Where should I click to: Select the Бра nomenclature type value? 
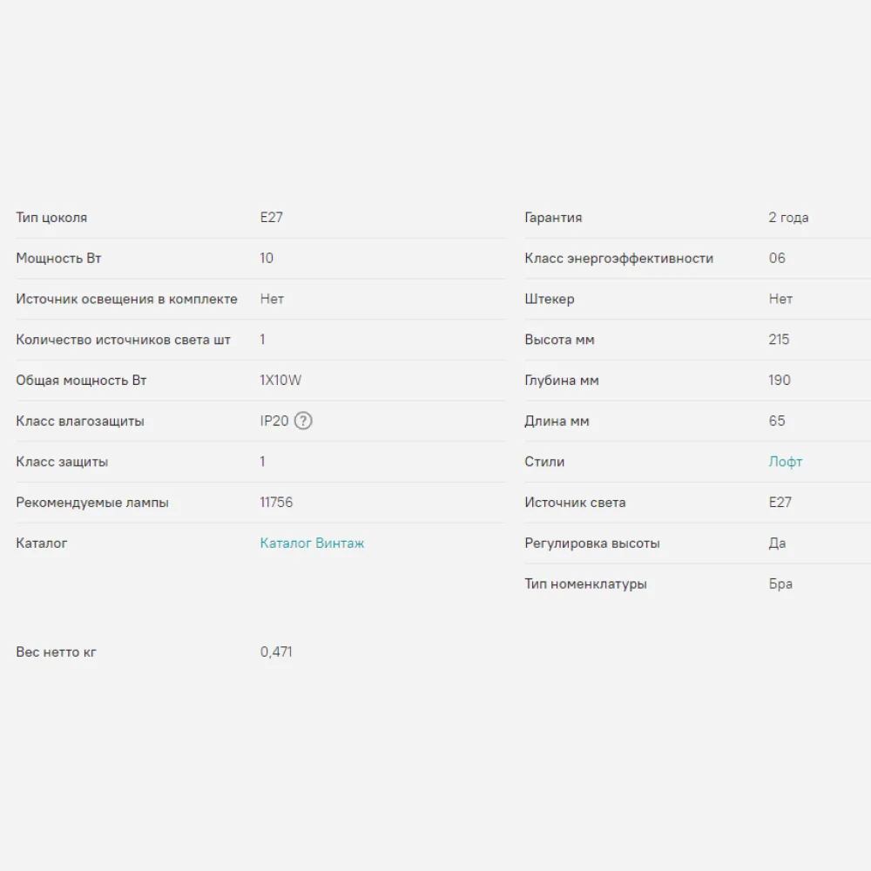pos(780,584)
